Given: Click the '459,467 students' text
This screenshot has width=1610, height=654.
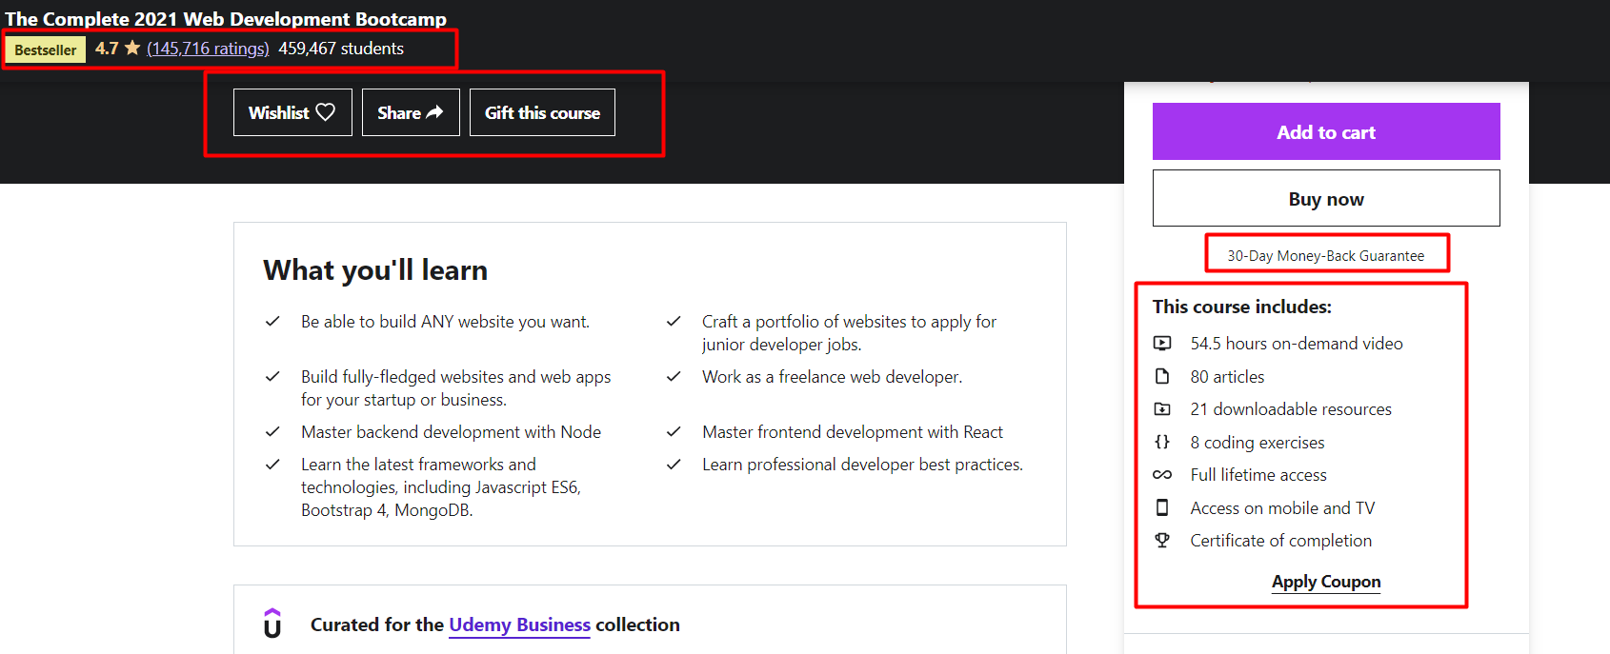Looking at the screenshot, I should (x=341, y=49).
